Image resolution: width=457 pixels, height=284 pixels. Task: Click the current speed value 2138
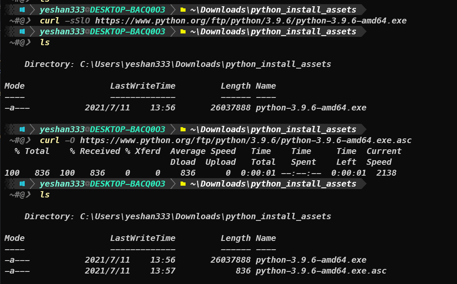[x=386, y=173]
